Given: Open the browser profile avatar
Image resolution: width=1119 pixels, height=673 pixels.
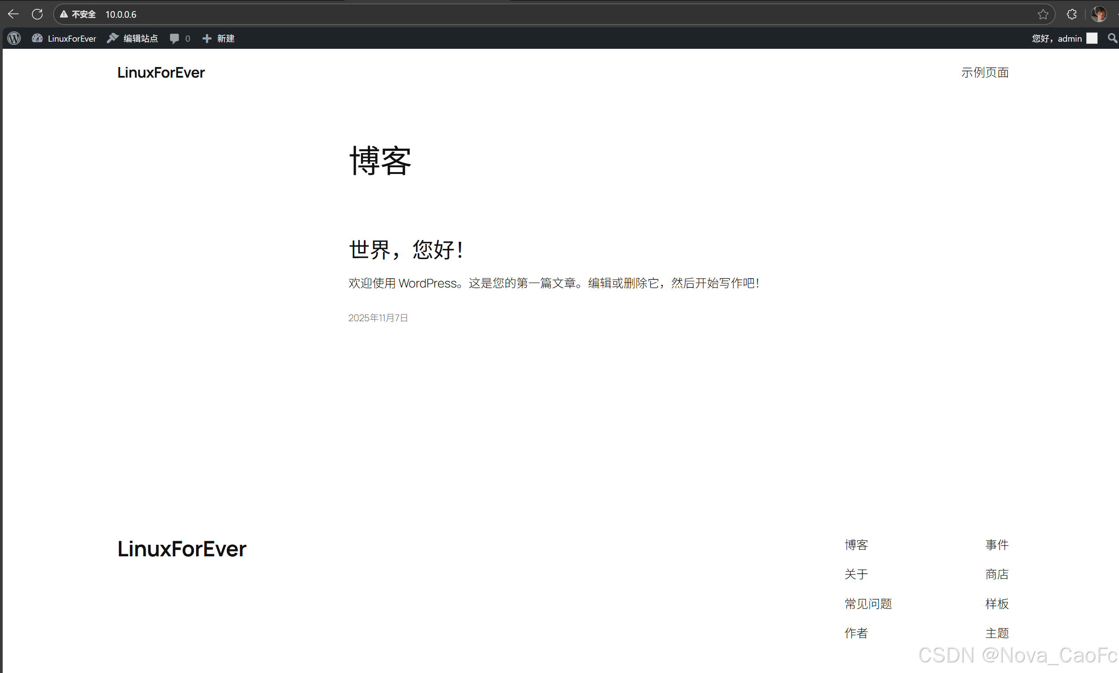Looking at the screenshot, I should 1099,15.
